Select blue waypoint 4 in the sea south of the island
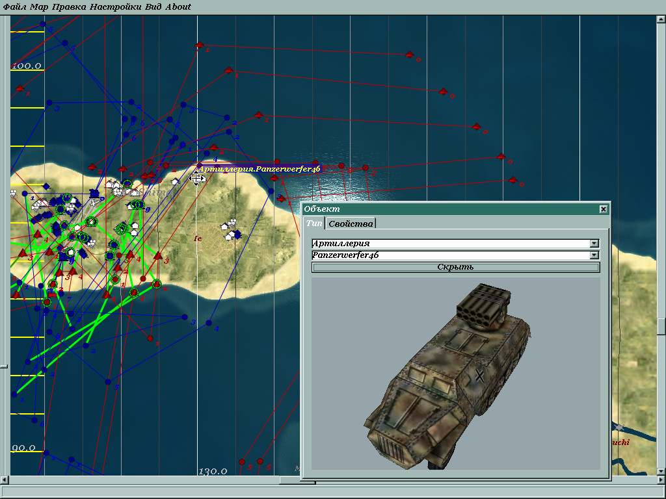Image resolution: width=666 pixels, height=499 pixels. click(x=209, y=323)
